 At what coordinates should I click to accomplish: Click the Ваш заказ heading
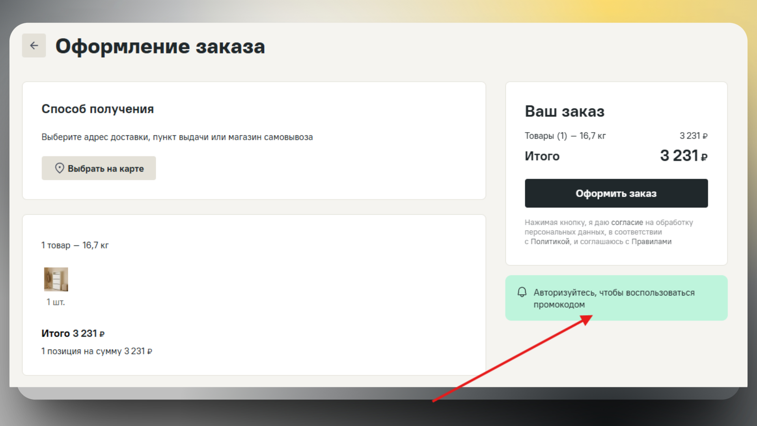point(565,111)
